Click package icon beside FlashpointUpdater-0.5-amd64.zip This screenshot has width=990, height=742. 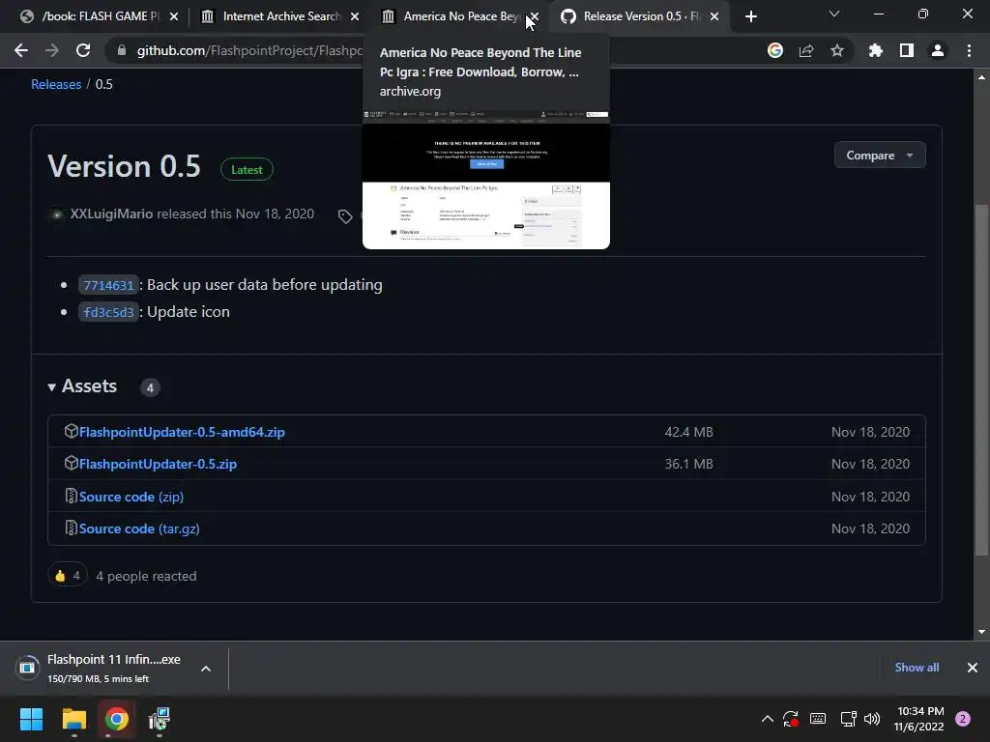(x=71, y=431)
